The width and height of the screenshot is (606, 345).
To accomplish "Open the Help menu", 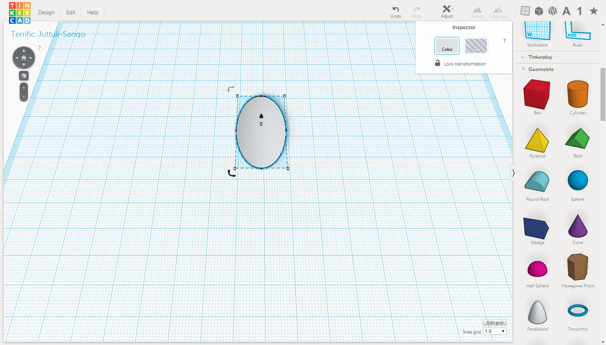I will coord(92,12).
